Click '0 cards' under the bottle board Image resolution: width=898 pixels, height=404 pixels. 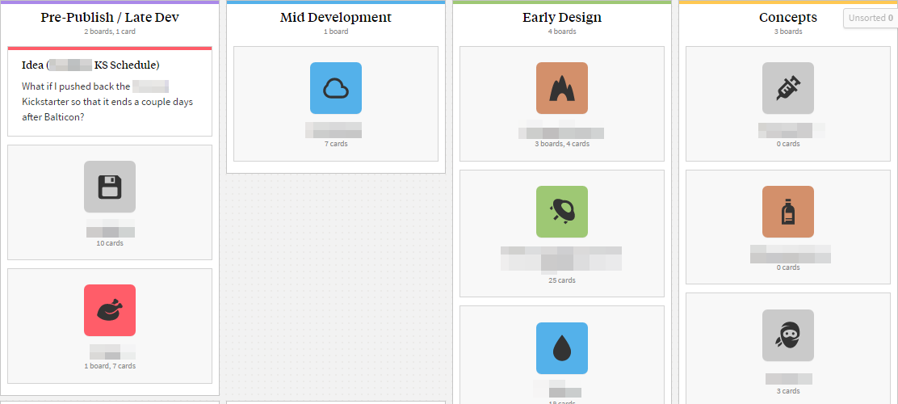coord(788,267)
